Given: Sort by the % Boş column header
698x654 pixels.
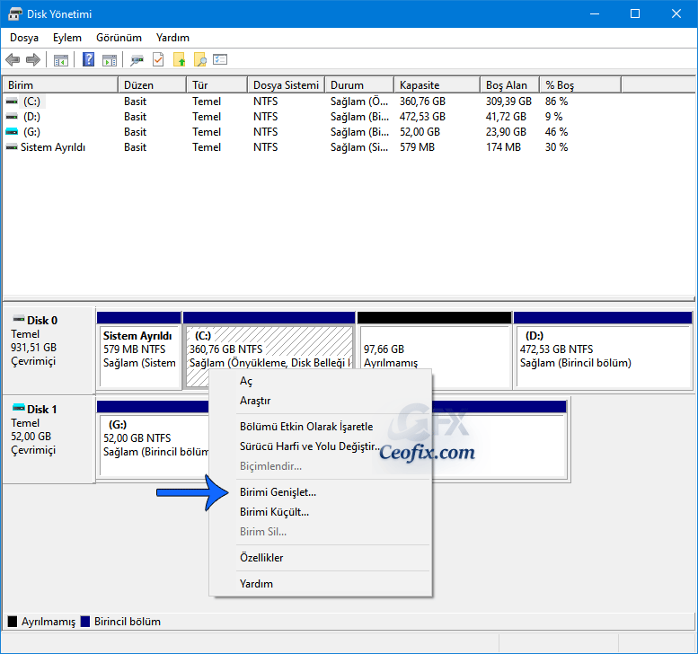Looking at the screenshot, I should tap(580, 85).
